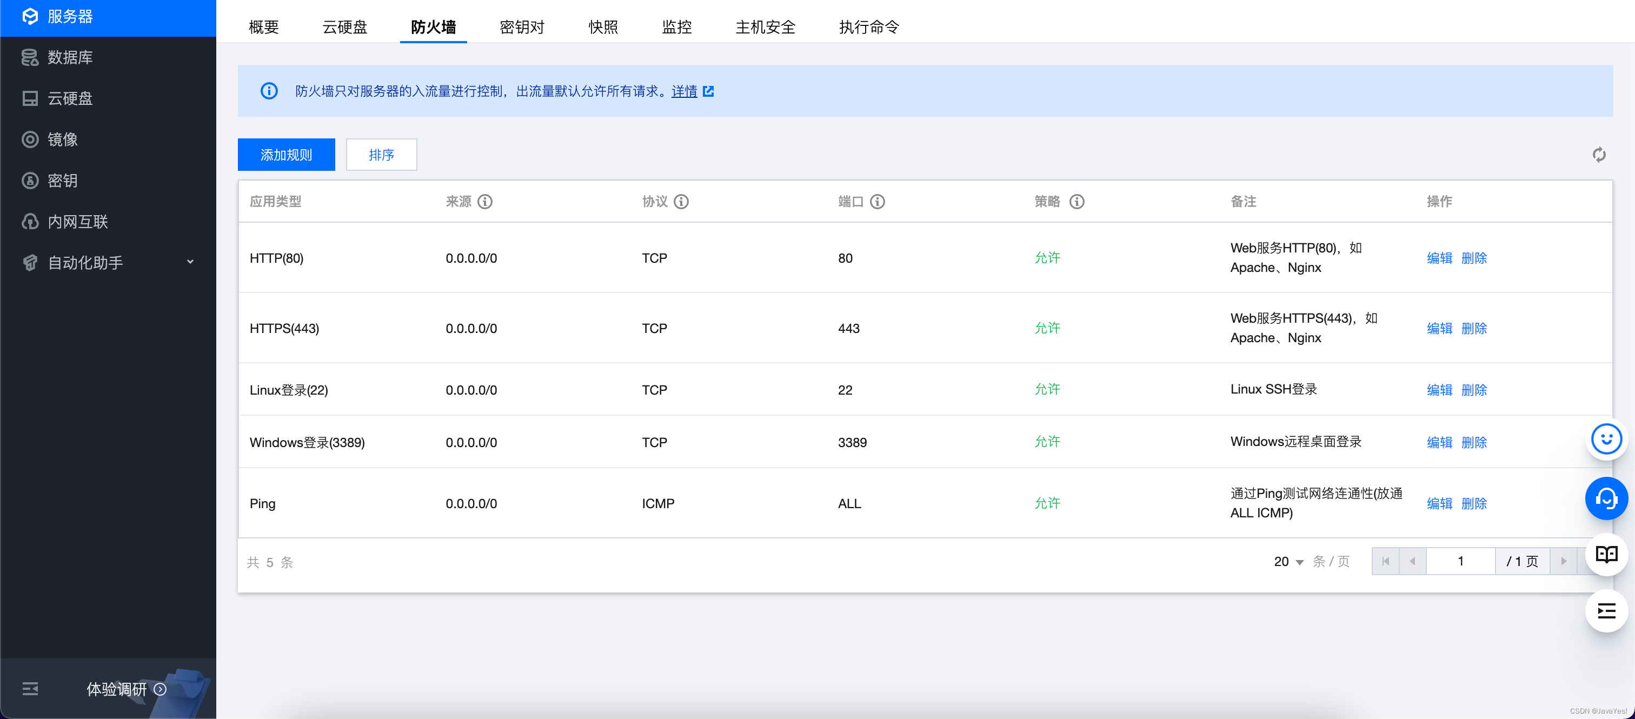Click the external link icon beside 详情
The width and height of the screenshot is (1635, 719).
point(708,91)
